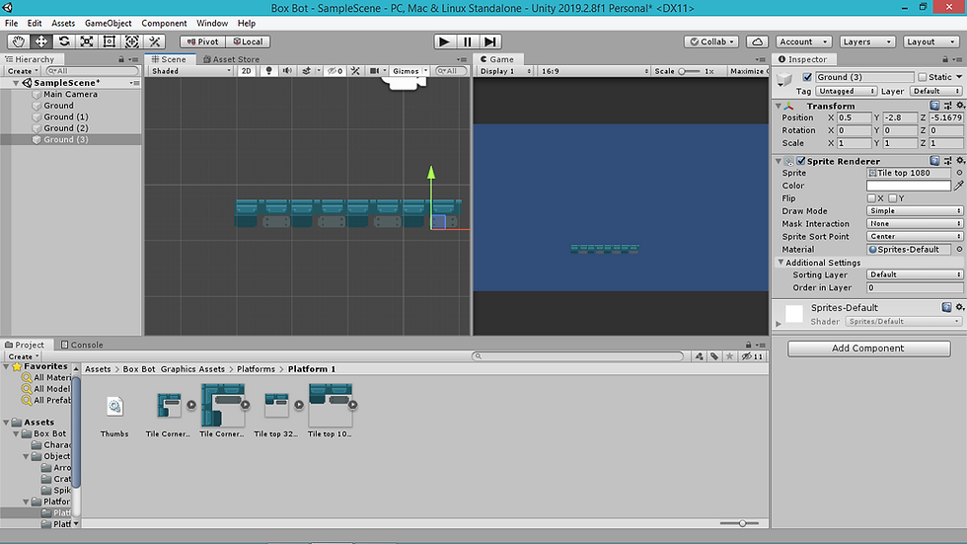Open Sprite Renderer help icon
This screenshot has width=967, height=544.
[x=935, y=160]
